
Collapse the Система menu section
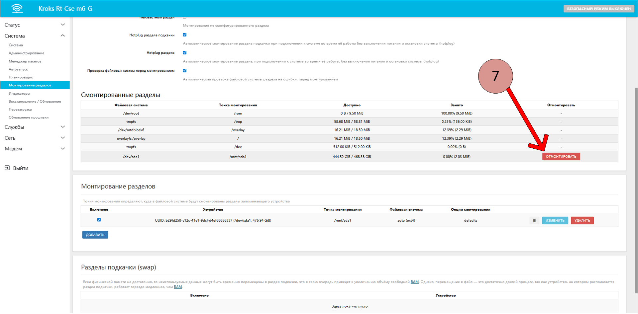click(x=63, y=36)
